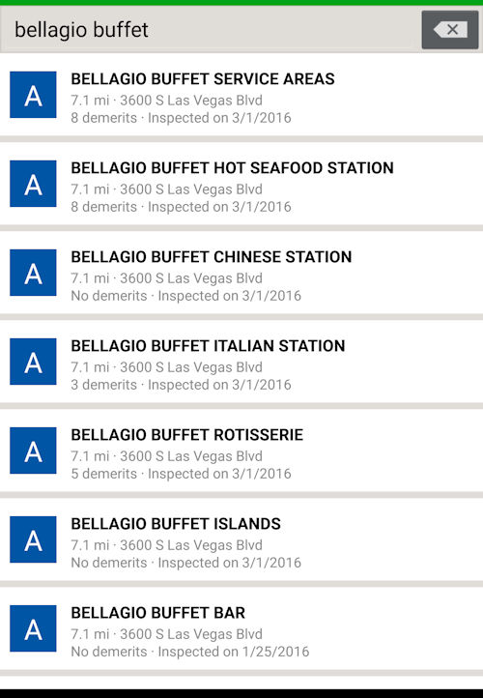This screenshot has width=483, height=698.
Task: Clear the search text with backspace icon
Action: tap(449, 30)
